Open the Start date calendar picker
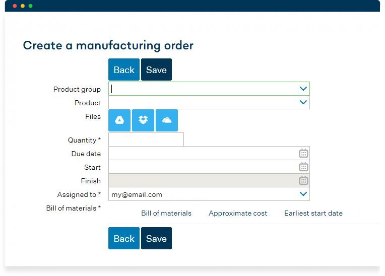This screenshot has height=276, width=385. pos(303,167)
